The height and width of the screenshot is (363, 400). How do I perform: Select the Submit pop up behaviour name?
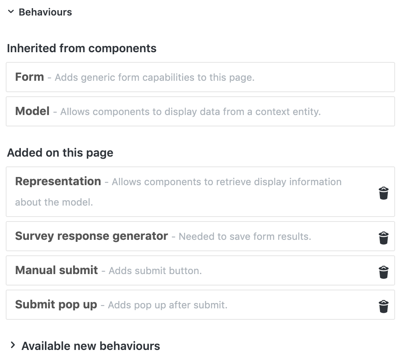(56, 305)
